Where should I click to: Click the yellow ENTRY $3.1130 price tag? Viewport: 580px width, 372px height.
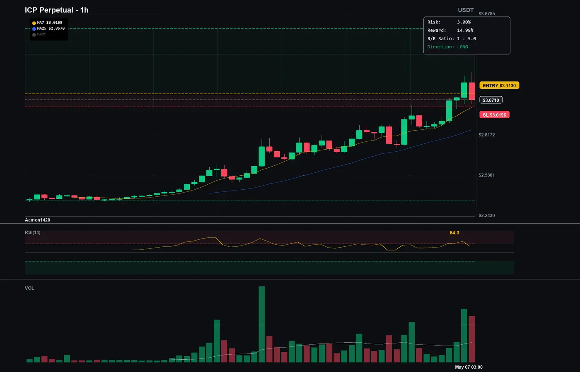tap(499, 86)
